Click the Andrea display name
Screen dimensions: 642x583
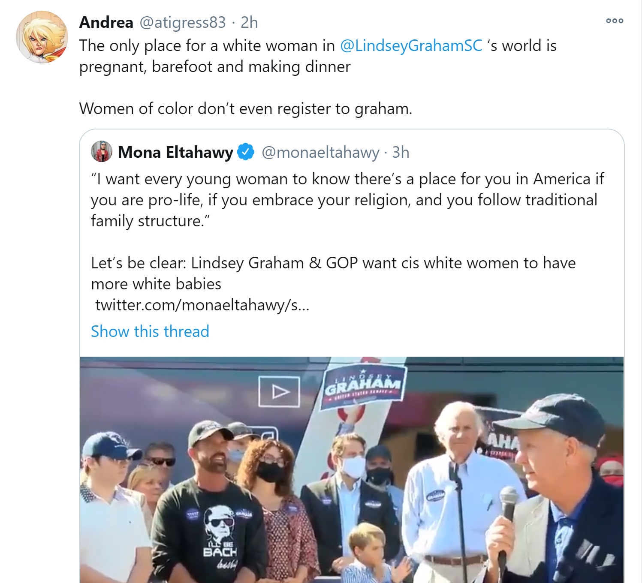(x=106, y=22)
